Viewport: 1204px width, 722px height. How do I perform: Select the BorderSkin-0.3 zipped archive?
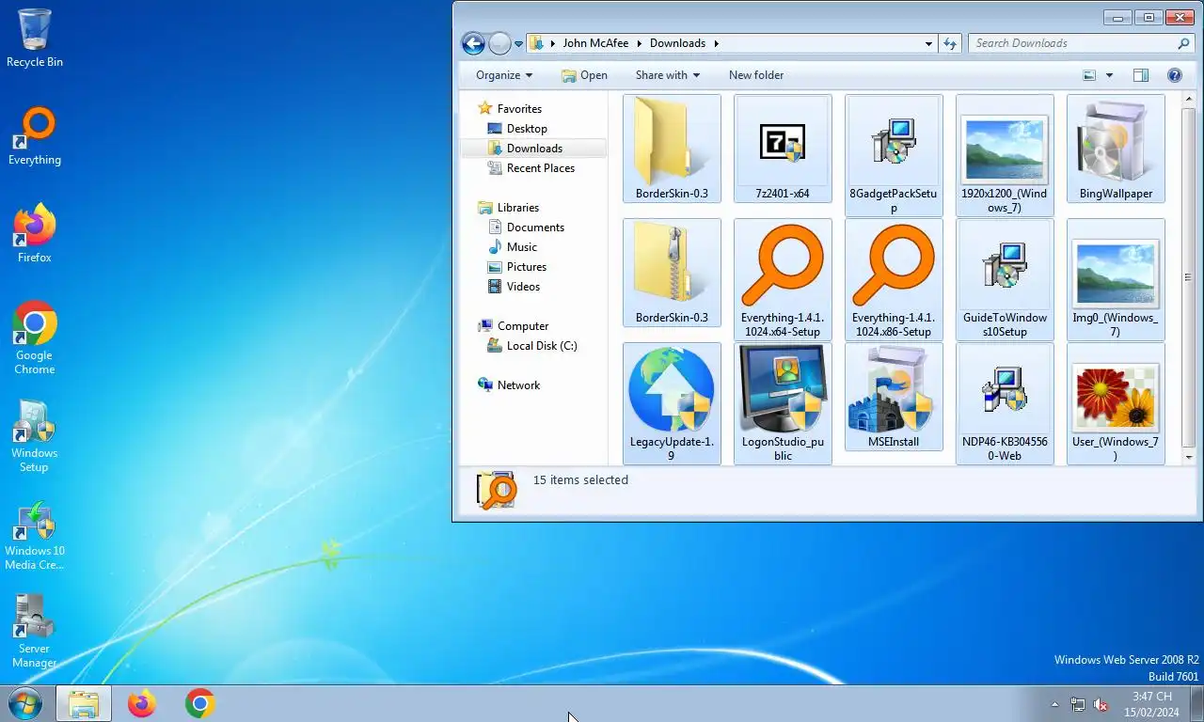coord(672,273)
